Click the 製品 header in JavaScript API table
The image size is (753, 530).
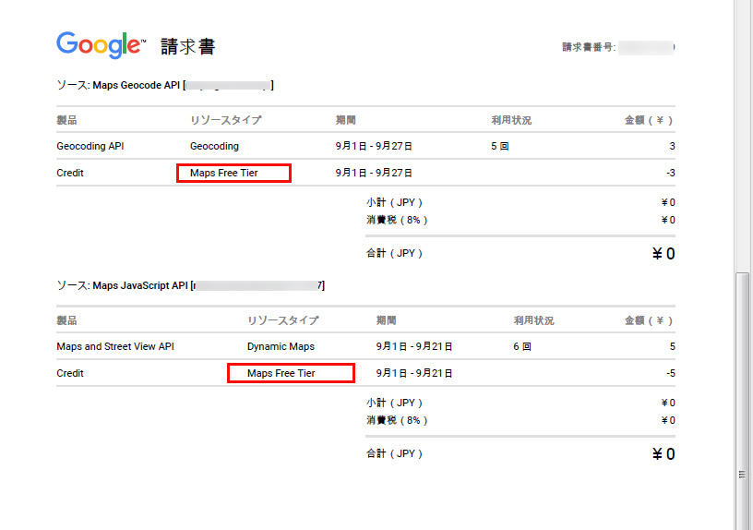(66, 320)
